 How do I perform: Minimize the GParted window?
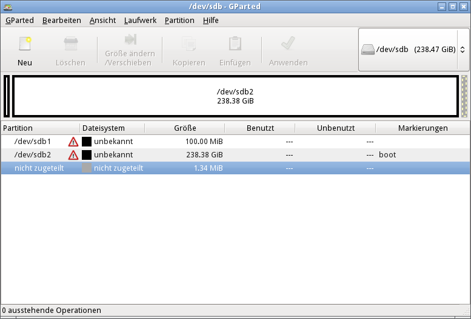pyautogui.click(x=441, y=7)
